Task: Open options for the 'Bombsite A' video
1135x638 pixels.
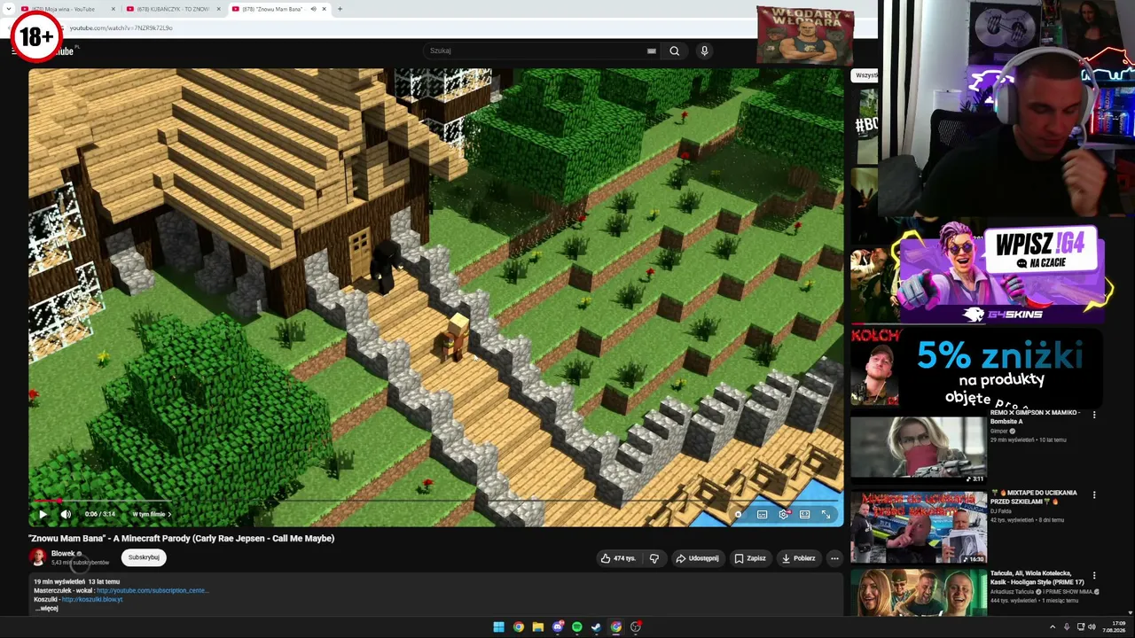Action: (x=1094, y=414)
